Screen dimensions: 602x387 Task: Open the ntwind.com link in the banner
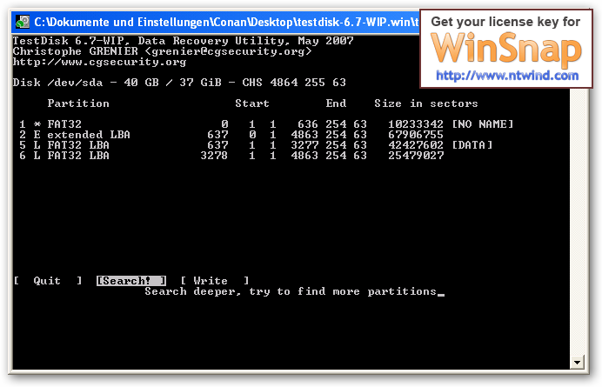point(507,76)
